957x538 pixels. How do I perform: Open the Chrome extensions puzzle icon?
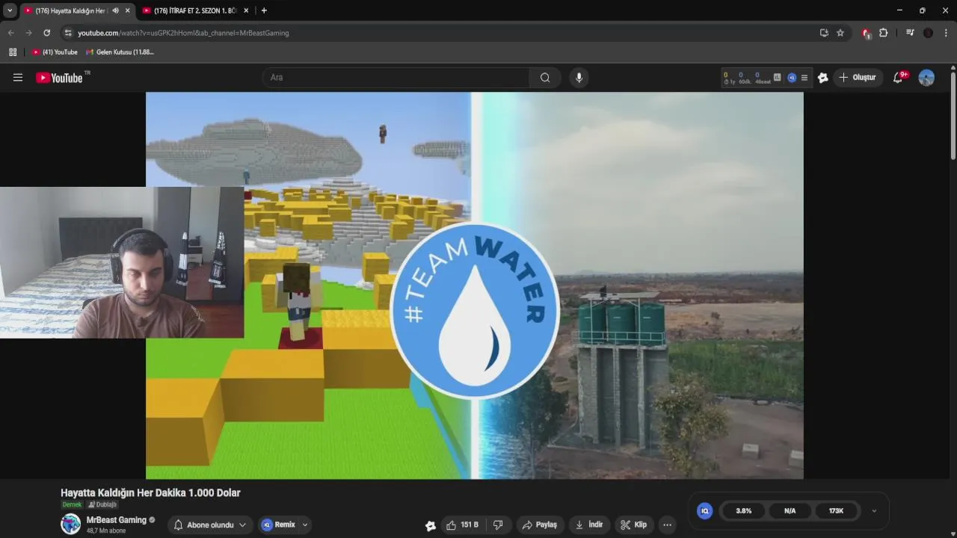(883, 33)
